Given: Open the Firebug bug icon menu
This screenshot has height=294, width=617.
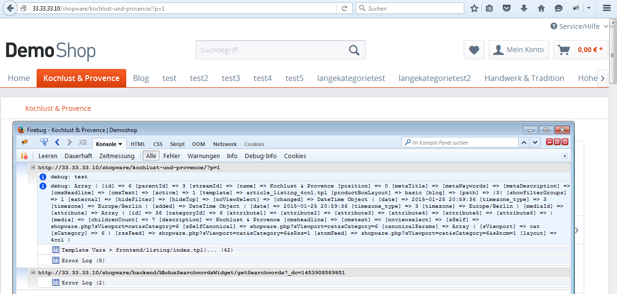Looking at the screenshot, I should pyautogui.click(x=25, y=143).
